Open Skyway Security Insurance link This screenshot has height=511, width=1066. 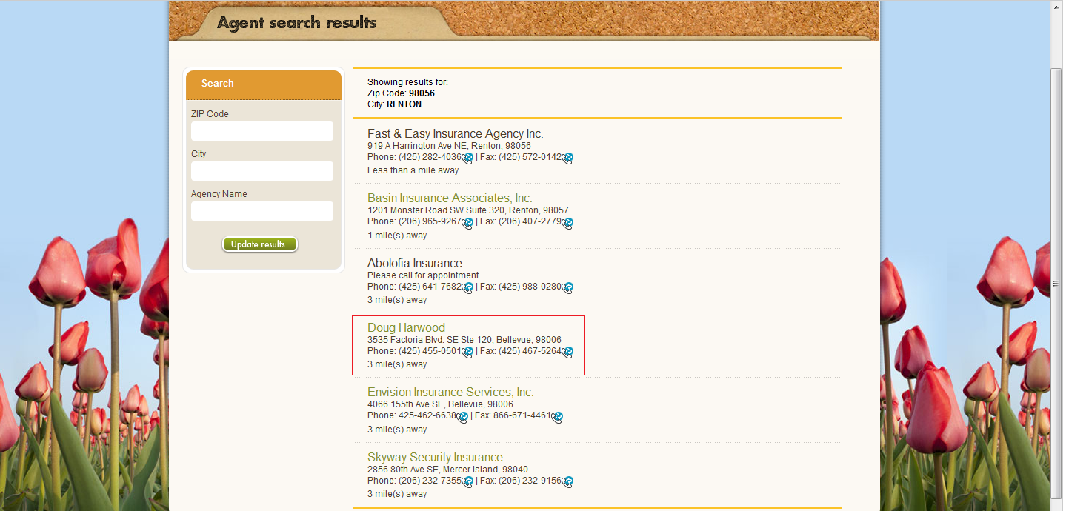click(435, 457)
